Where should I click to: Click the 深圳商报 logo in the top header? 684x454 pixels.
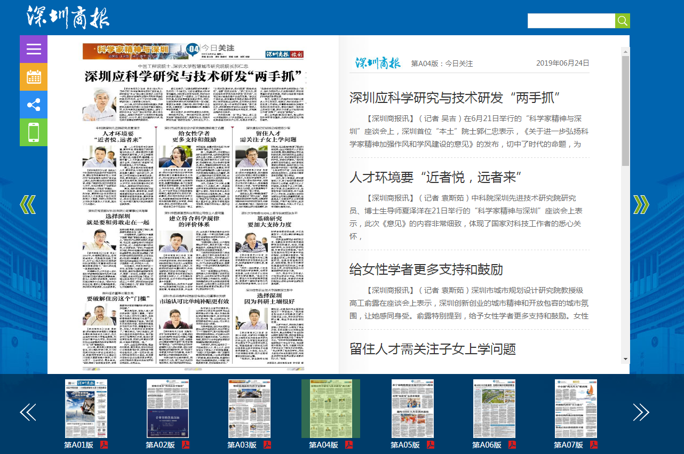click(68, 18)
